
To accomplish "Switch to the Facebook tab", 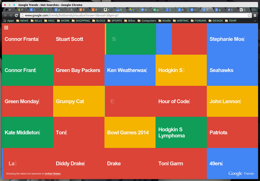I will [x=230, y=10].
